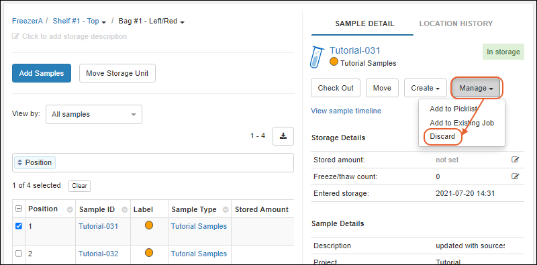
Task: Toggle the select-all header checkbox
Action: [x=19, y=209]
